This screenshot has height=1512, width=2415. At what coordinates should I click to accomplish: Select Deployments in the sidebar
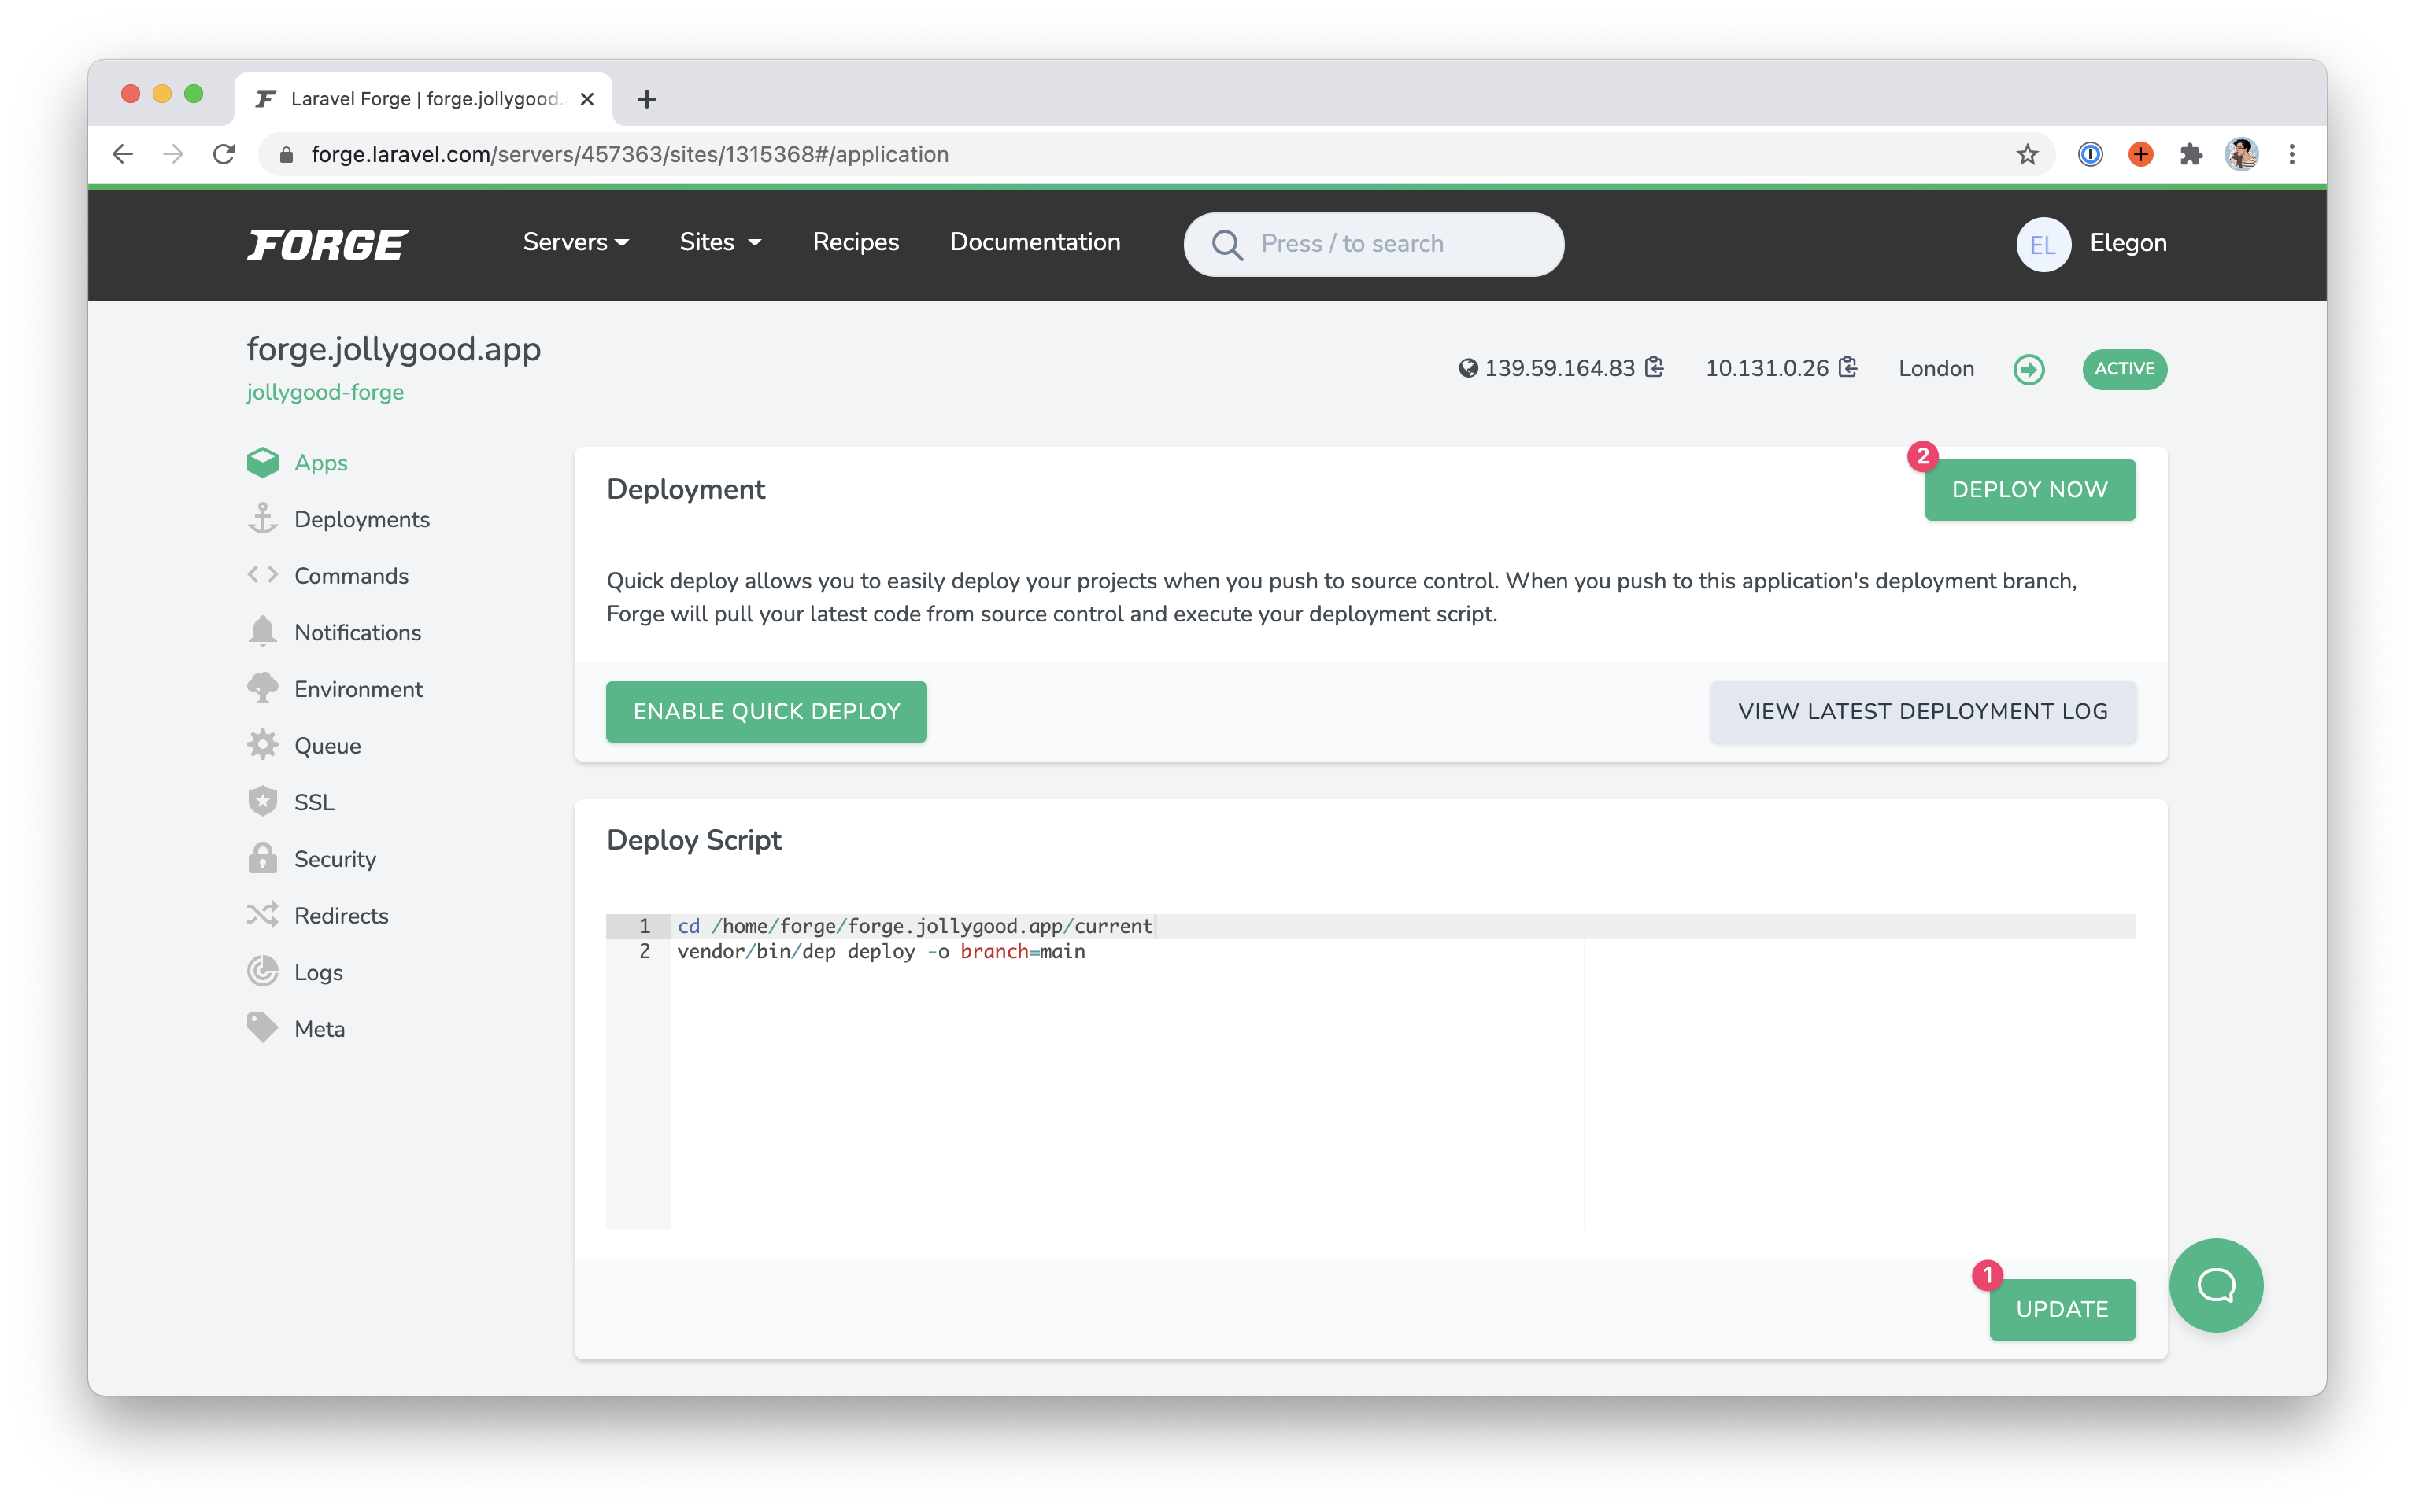pyautogui.click(x=361, y=519)
